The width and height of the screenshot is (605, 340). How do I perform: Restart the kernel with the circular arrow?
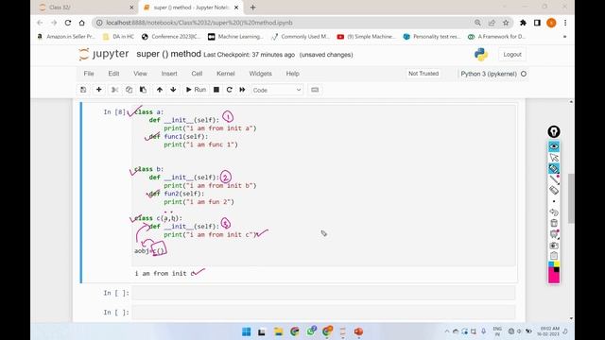(x=229, y=90)
